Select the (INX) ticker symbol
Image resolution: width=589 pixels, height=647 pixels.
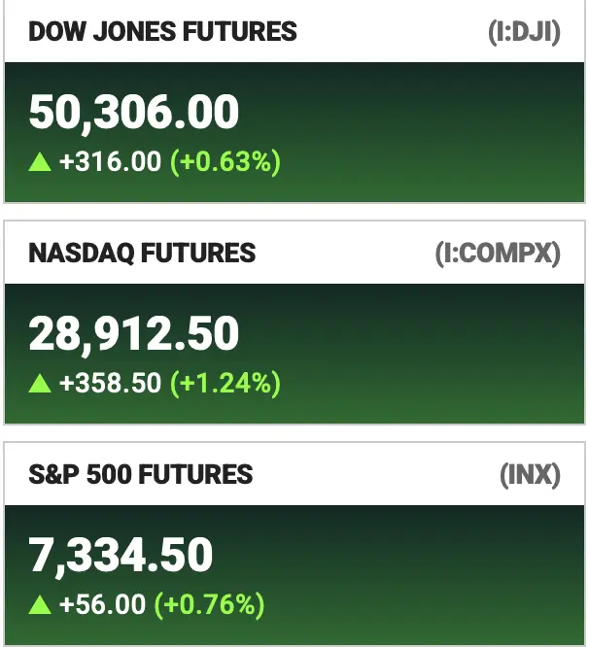530,474
